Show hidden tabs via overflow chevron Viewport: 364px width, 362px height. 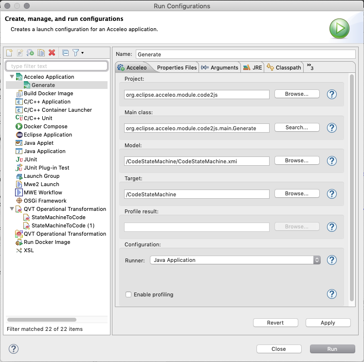tap(310, 67)
